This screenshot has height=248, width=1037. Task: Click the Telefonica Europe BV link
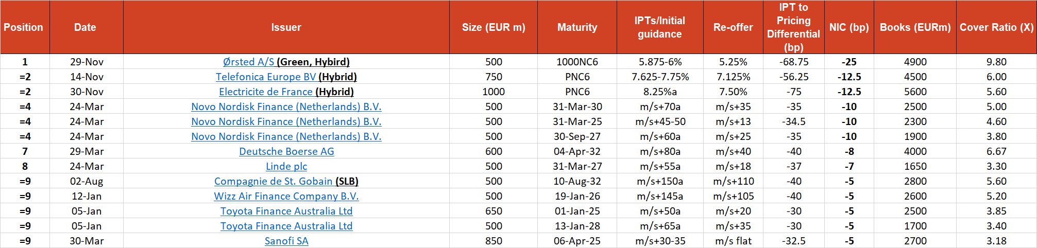tap(266, 77)
